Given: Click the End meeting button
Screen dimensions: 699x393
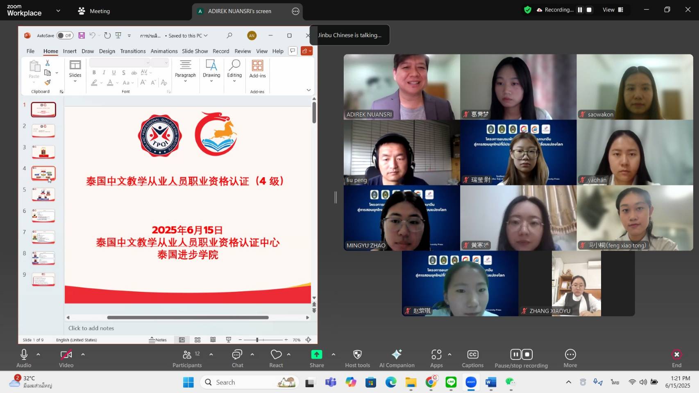Looking at the screenshot, I should (x=676, y=358).
